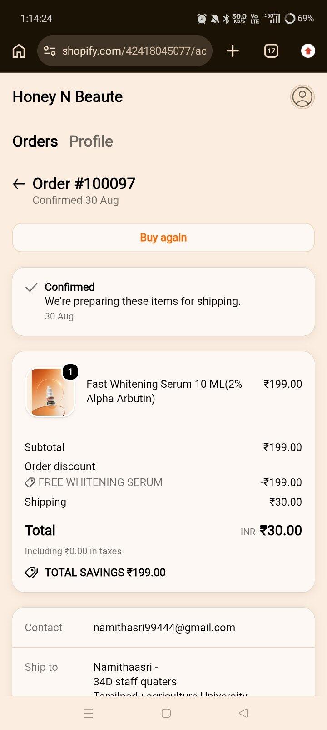The height and width of the screenshot is (730, 327).
Task: Tap the Android recent apps menu icon
Action: [88, 713]
